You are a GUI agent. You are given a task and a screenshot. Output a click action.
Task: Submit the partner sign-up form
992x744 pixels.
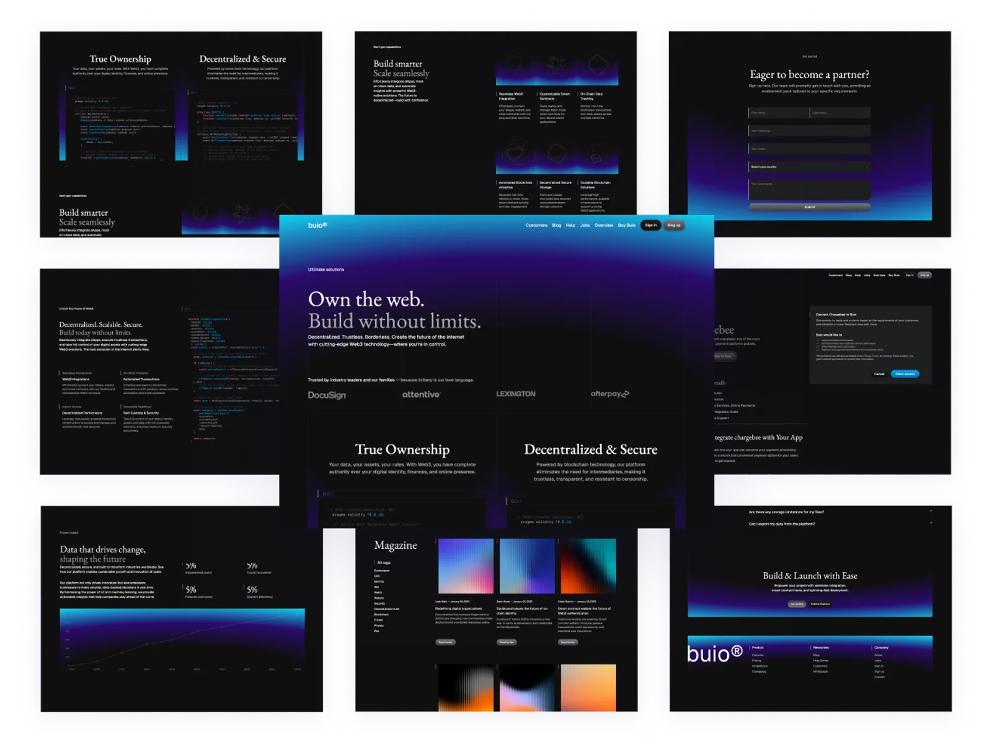[x=809, y=207]
